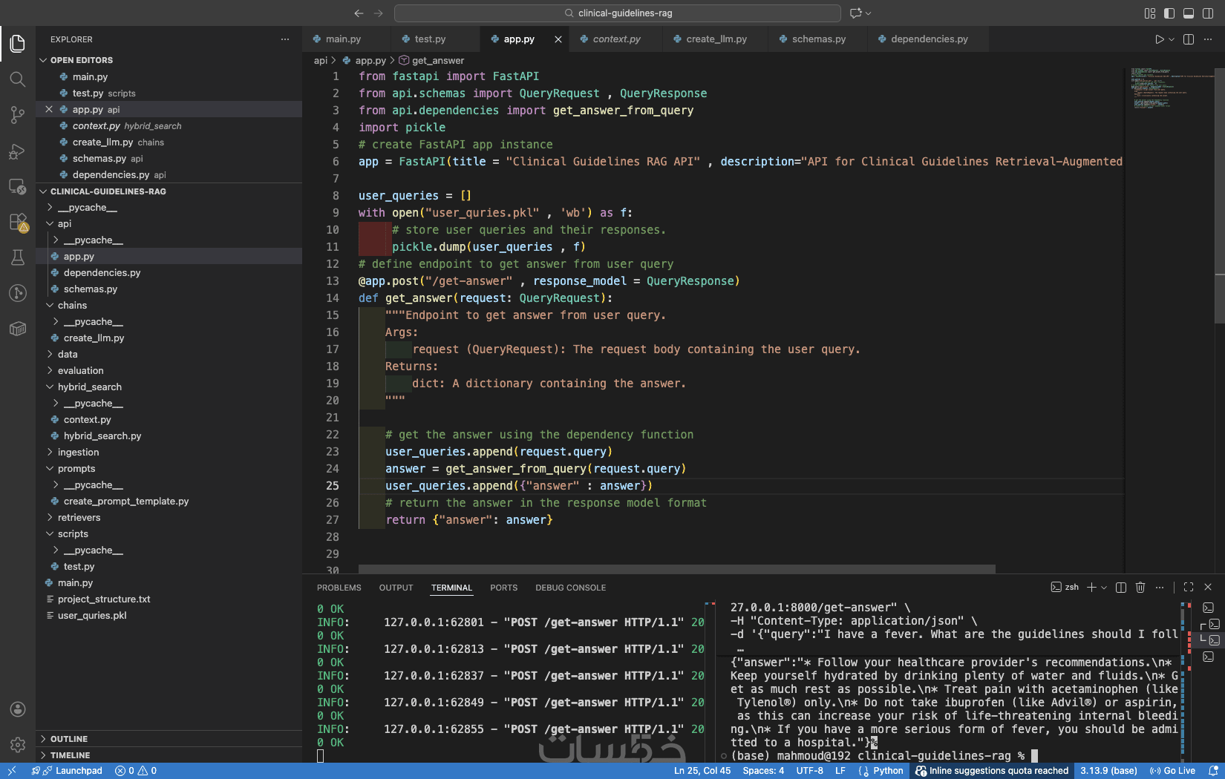The width and height of the screenshot is (1225, 779).
Task: Open the Testing flask view
Action: tap(18, 257)
